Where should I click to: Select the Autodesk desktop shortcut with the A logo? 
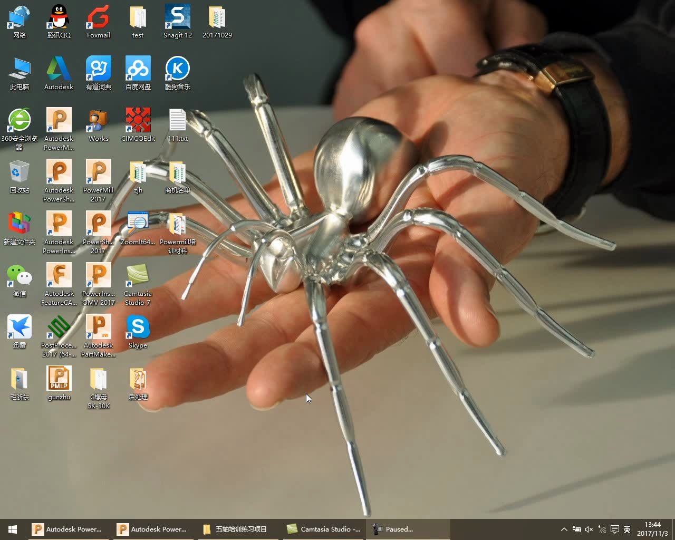[59, 73]
